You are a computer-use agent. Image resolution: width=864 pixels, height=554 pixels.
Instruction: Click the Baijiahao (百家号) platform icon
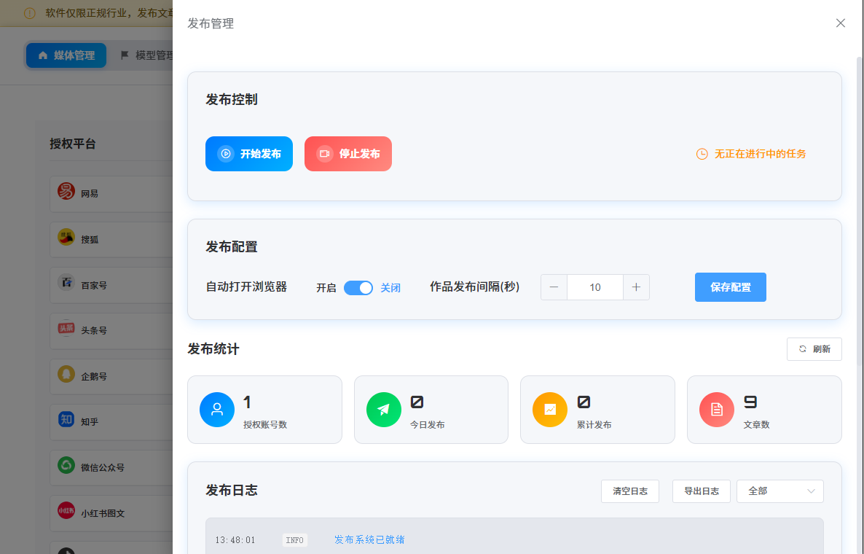[x=66, y=283]
